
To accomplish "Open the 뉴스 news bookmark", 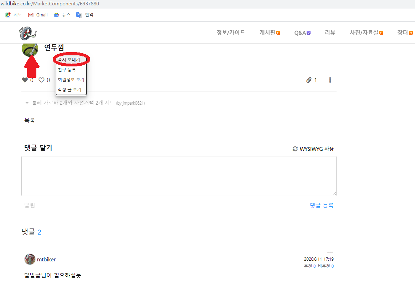I will point(62,15).
